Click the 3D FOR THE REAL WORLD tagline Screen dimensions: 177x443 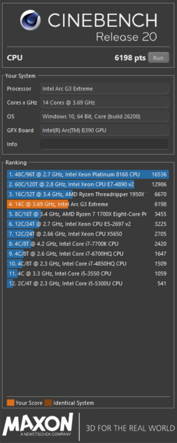click(130, 428)
